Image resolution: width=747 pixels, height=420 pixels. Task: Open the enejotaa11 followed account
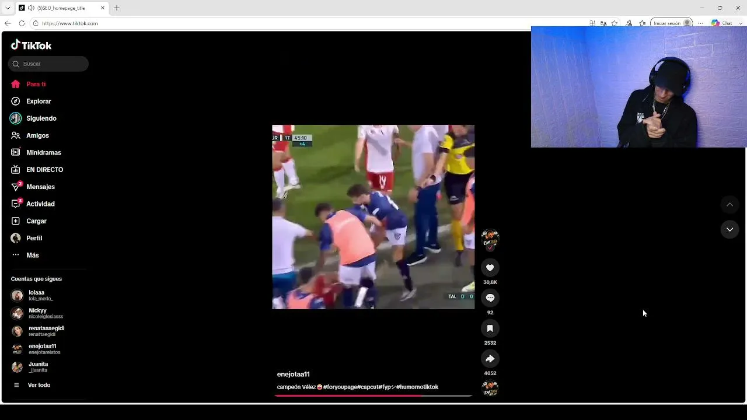click(36, 349)
